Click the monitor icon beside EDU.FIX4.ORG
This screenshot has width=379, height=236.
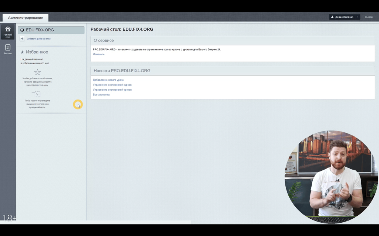22,30
